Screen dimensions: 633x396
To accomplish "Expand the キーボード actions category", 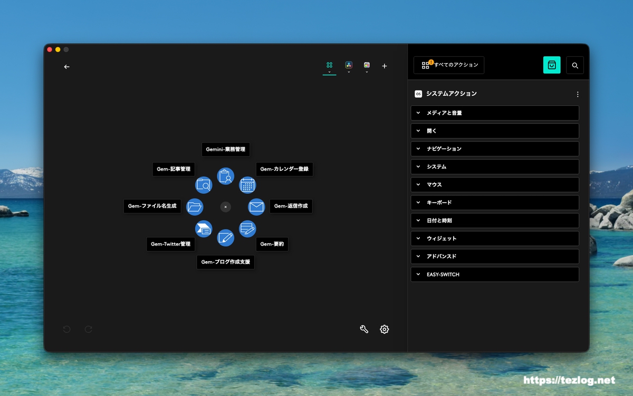I will tap(494, 202).
